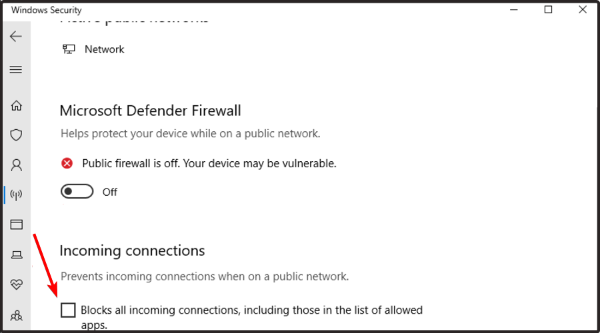Image resolution: width=600 pixels, height=333 pixels.
Task: Open App & browser control icon
Action: (16, 224)
